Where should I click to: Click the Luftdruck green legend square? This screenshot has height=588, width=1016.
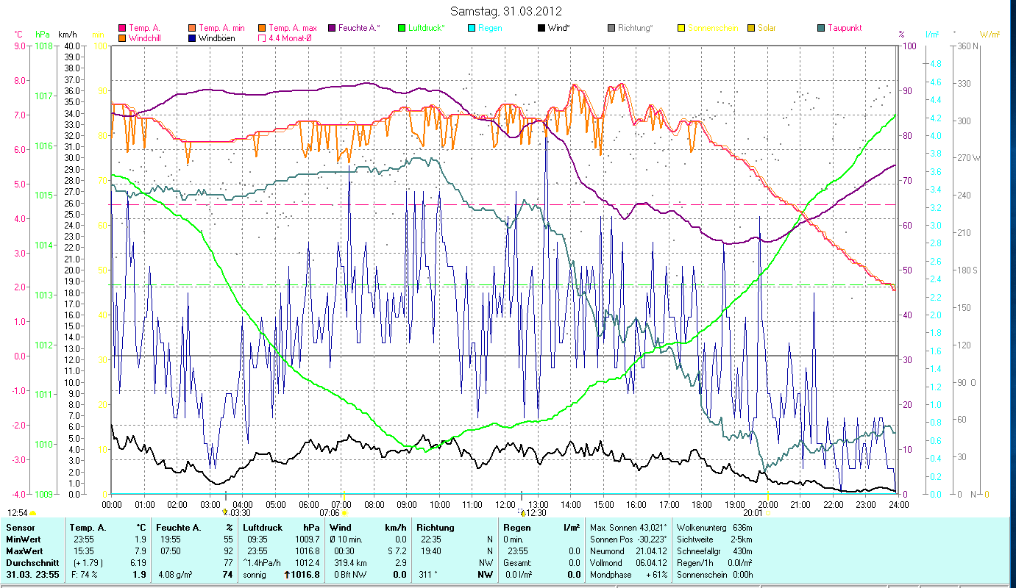click(x=402, y=28)
